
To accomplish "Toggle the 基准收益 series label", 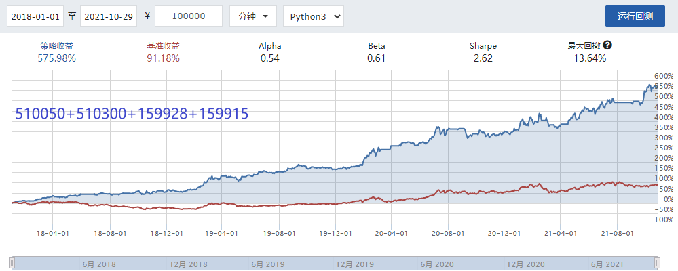I will [164, 46].
